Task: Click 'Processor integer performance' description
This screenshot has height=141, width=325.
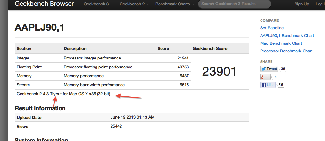Action: pos(92,58)
